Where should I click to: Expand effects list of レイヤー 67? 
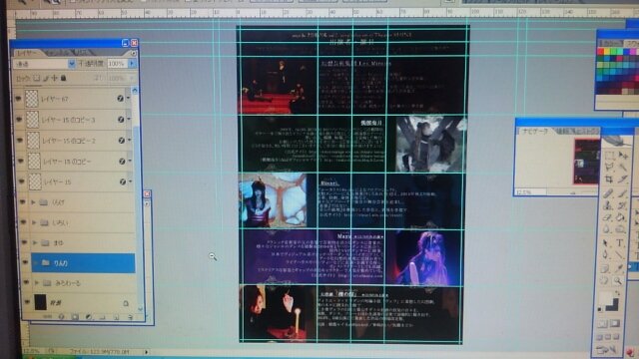point(128,98)
